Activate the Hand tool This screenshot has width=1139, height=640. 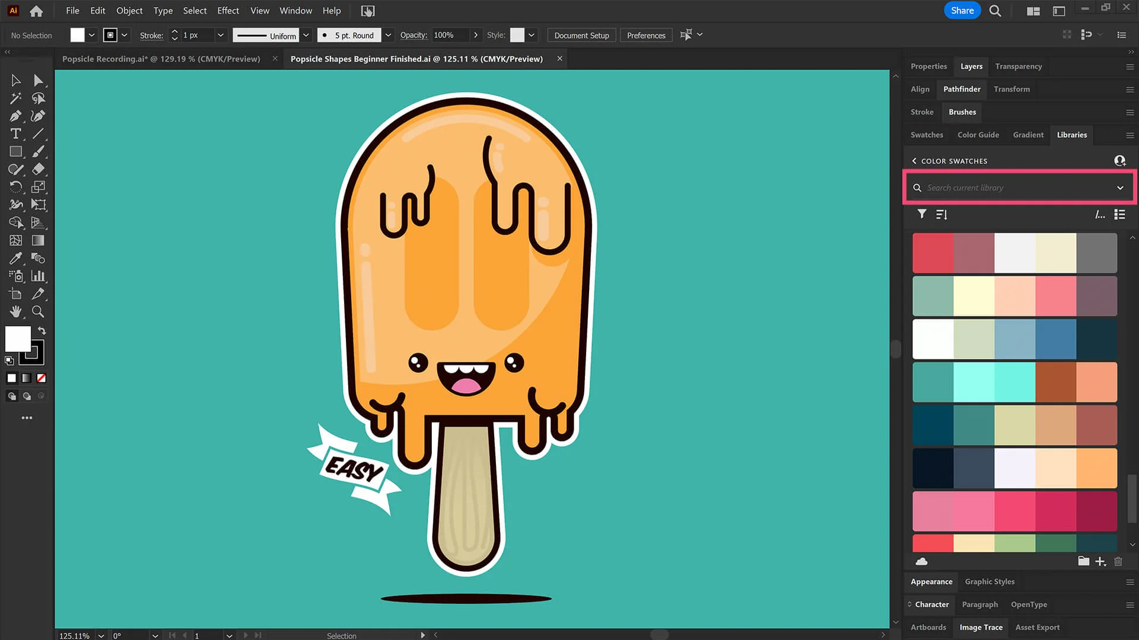[15, 312]
